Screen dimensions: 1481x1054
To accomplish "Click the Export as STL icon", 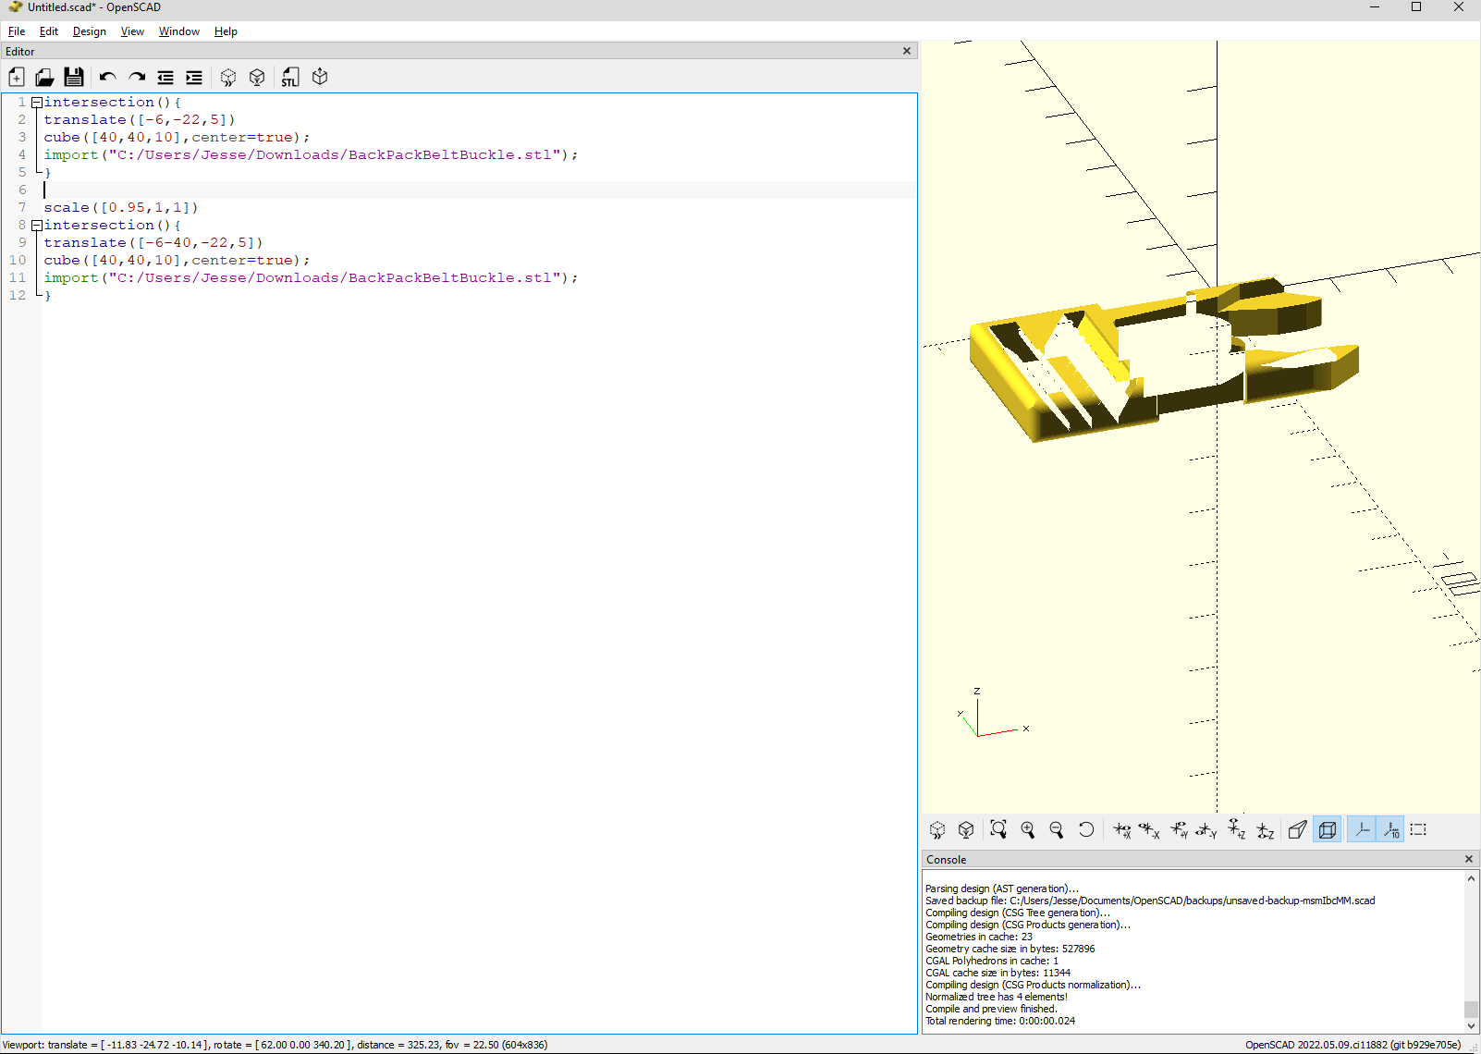I will [290, 78].
